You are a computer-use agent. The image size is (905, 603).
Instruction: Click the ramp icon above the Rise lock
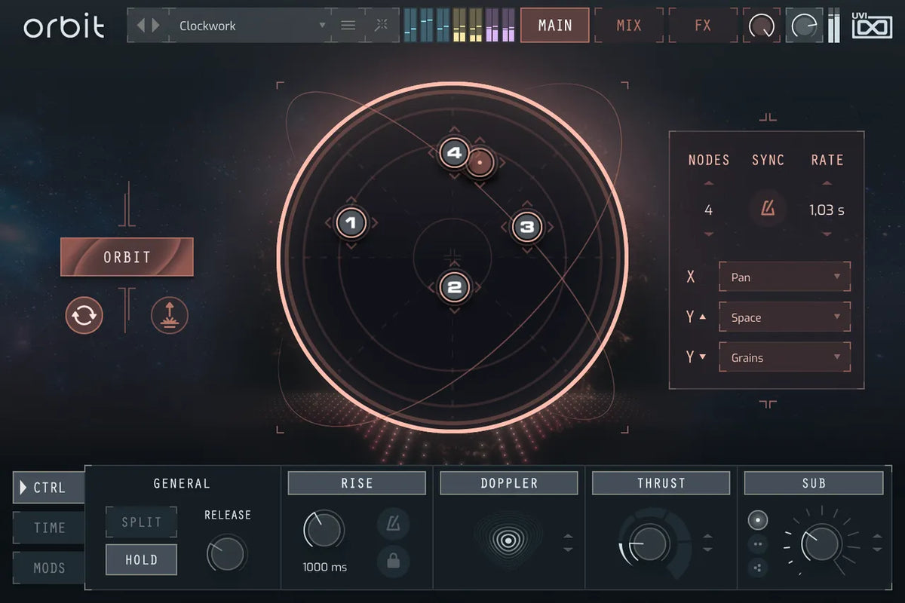point(394,524)
